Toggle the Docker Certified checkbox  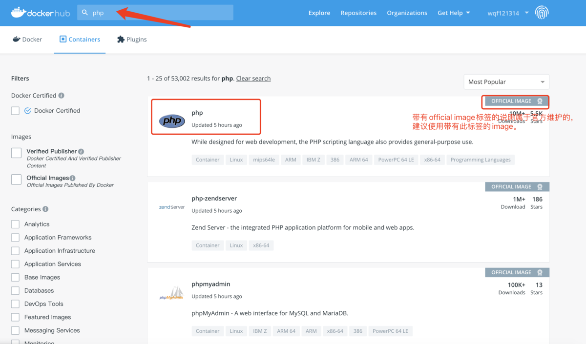[x=16, y=111]
